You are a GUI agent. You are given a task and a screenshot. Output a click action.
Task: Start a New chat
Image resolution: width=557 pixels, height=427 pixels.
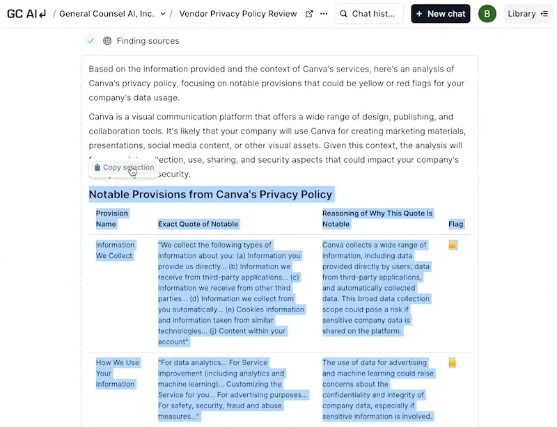click(x=441, y=14)
